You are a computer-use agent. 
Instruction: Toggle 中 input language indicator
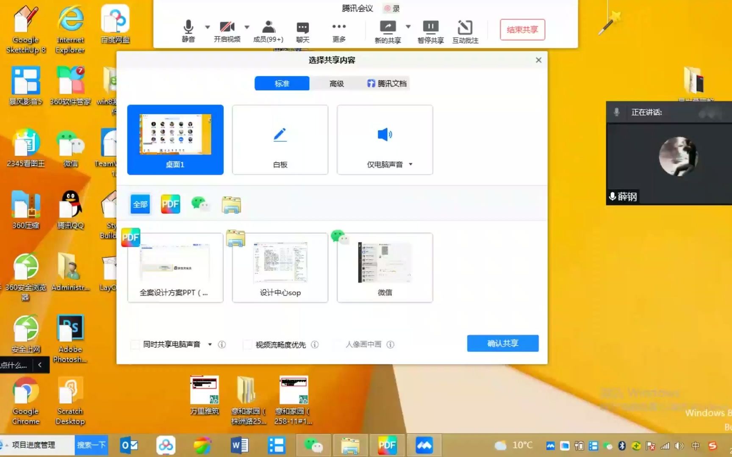[696, 446]
